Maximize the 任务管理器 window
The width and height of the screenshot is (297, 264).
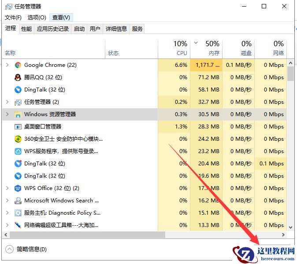[x=264, y=6]
